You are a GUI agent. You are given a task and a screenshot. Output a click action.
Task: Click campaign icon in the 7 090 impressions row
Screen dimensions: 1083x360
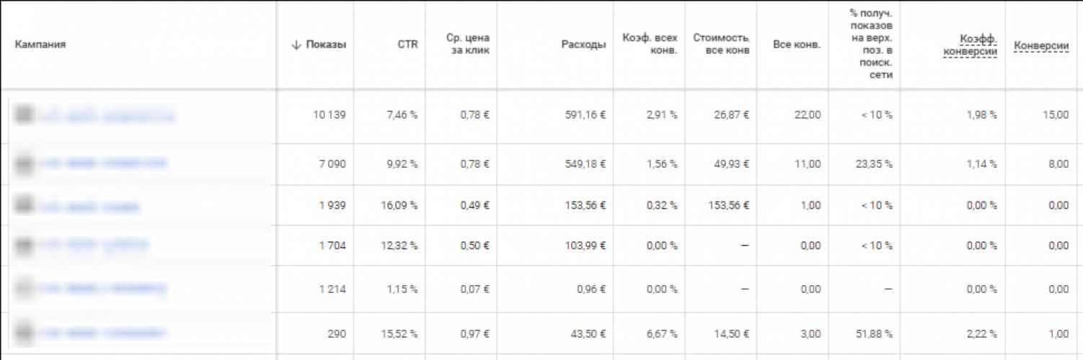[x=25, y=163]
